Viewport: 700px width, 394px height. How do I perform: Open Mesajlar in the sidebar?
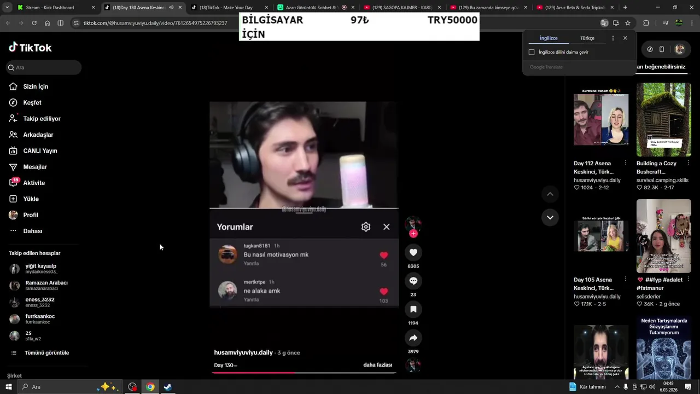coord(28,167)
